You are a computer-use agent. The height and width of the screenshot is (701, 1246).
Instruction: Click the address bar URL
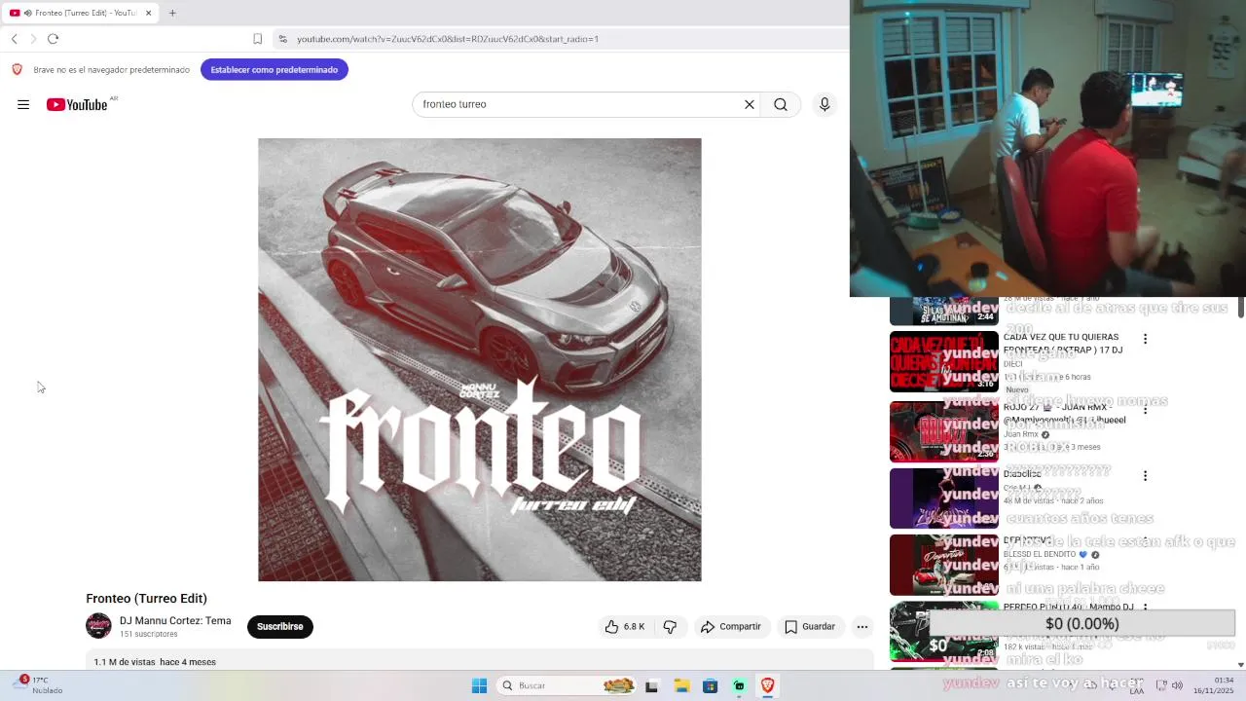(x=448, y=39)
